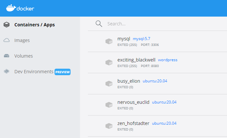Open Dev Environments in the sidebar

tap(34, 72)
